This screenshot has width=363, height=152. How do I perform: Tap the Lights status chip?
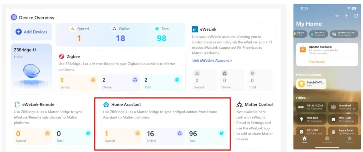[300, 34]
